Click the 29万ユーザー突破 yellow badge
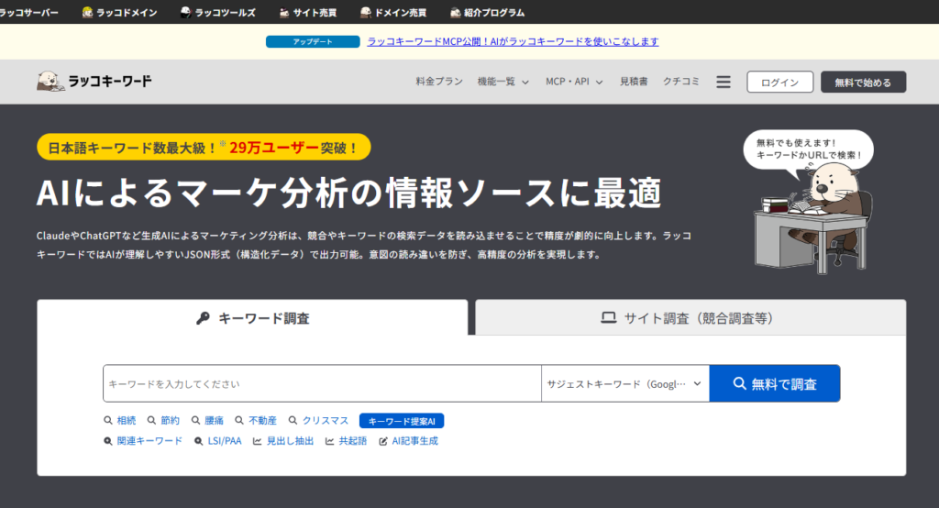This screenshot has height=508, width=939. coord(204,147)
